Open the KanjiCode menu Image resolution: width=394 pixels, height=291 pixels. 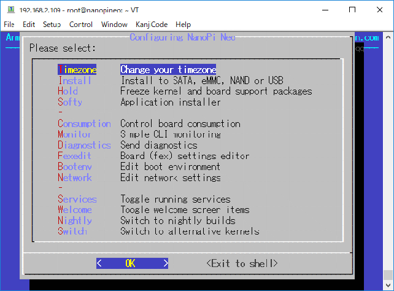pyautogui.click(x=152, y=25)
